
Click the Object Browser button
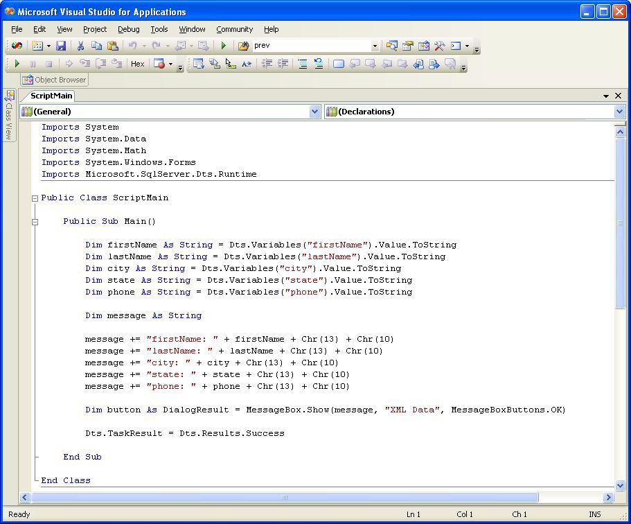(x=54, y=80)
